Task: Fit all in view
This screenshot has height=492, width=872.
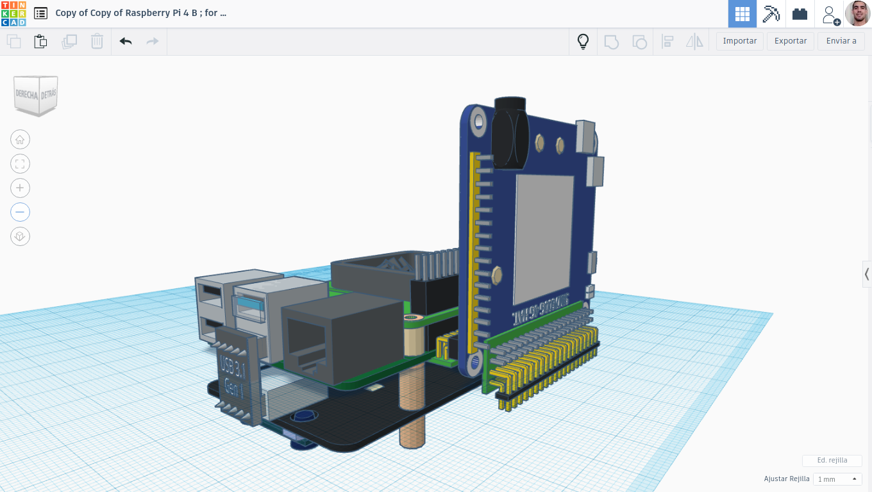Action: tap(20, 164)
